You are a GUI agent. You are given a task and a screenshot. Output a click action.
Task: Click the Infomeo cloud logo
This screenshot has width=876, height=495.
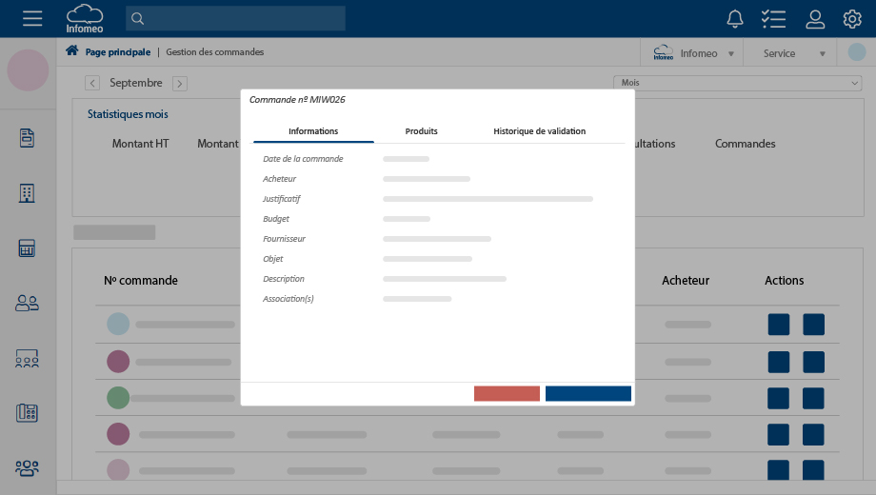85,18
